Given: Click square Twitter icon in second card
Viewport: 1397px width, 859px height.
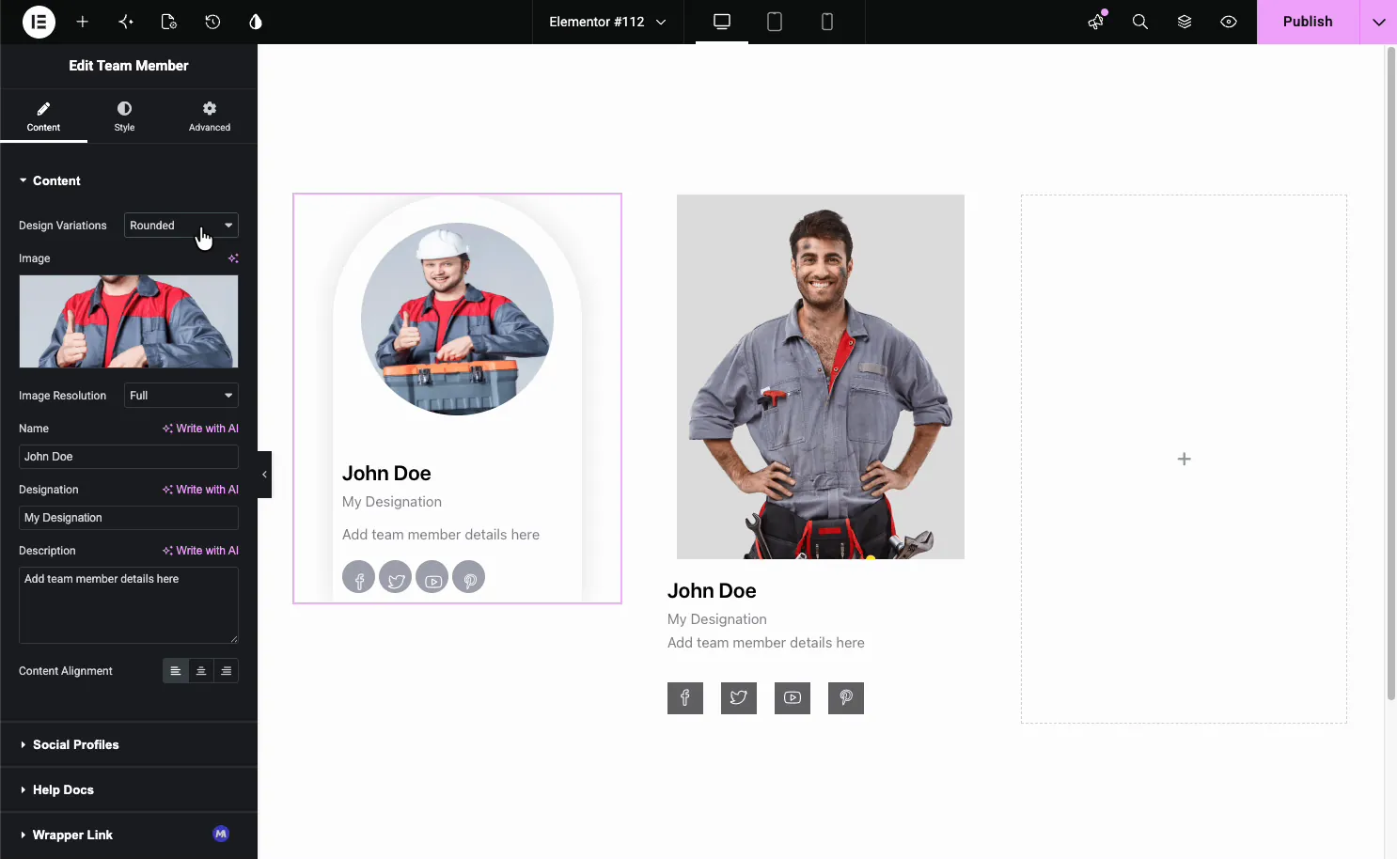Looking at the screenshot, I should tap(739, 697).
